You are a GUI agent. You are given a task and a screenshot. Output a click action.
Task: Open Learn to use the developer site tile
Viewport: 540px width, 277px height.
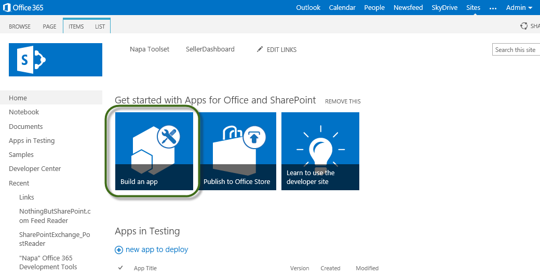click(320, 151)
